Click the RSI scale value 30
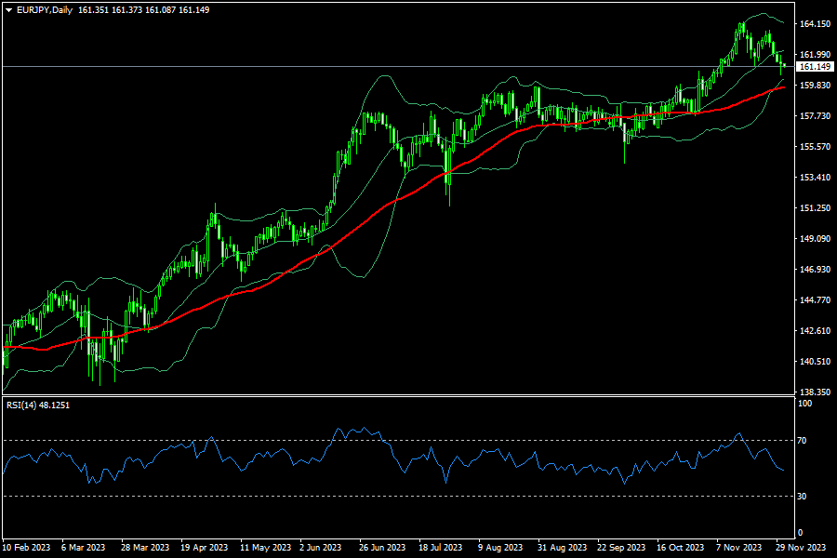 click(x=802, y=497)
